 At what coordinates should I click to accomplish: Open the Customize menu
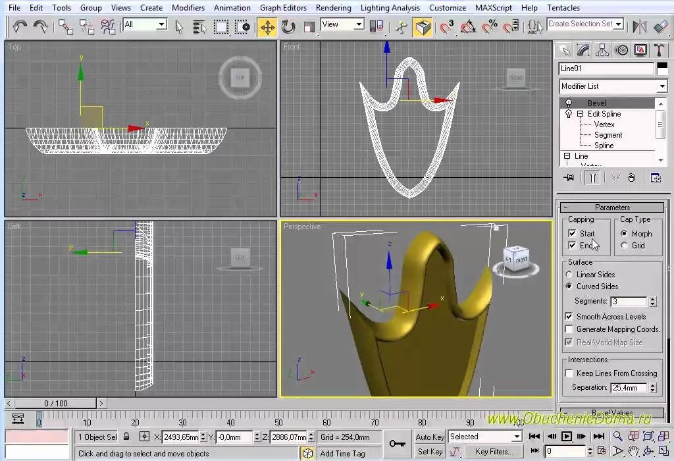pos(448,8)
